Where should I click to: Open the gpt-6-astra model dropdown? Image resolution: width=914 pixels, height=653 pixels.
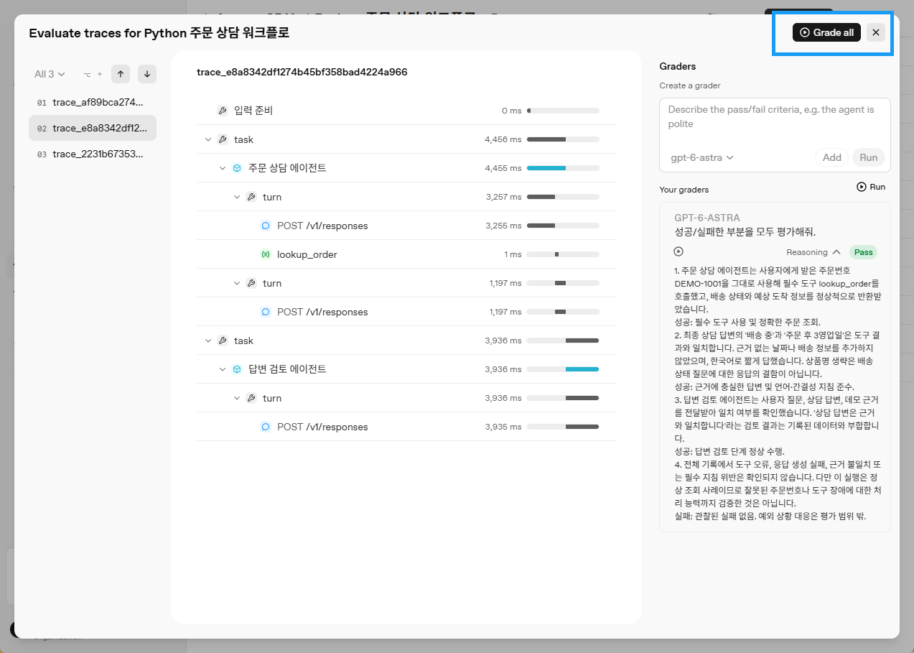(702, 157)
